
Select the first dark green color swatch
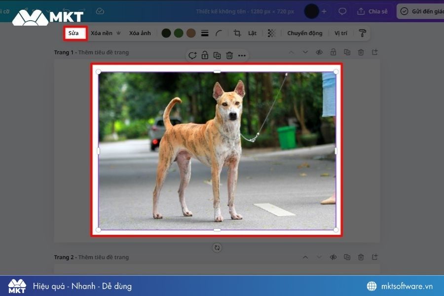[166, 33]
